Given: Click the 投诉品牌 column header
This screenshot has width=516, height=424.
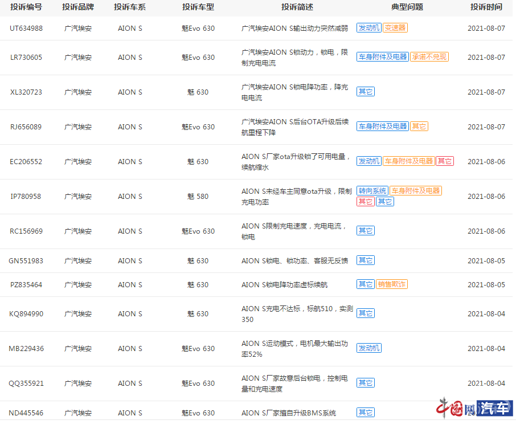Looking at the screenshot, I should 78,7.
